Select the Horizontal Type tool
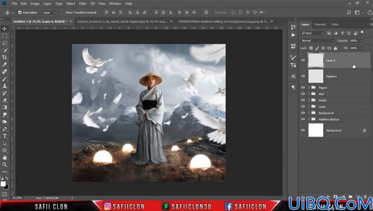This screenshot has height=211, width=373. pos(5,136)
